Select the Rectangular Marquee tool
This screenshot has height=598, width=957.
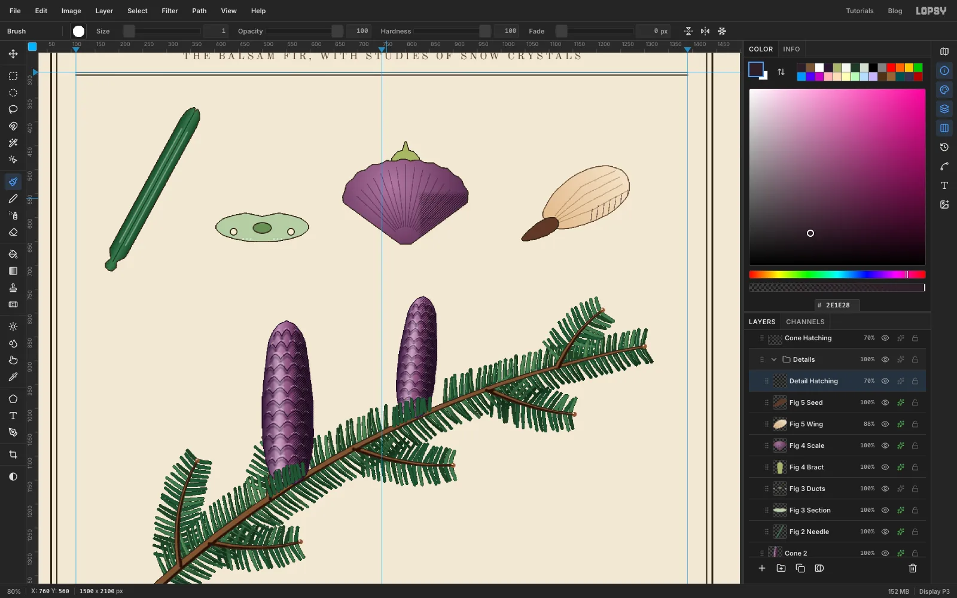[x=13, y=76]
